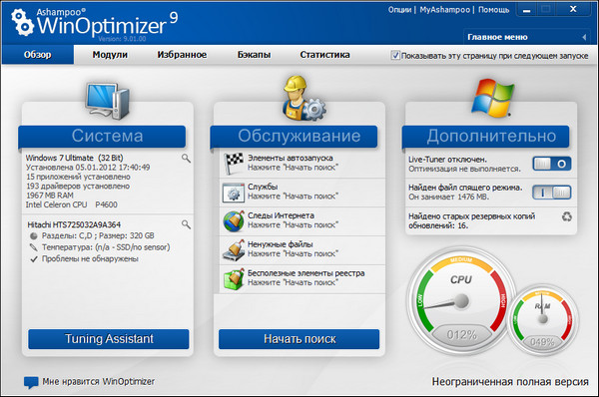Select the Бесполезные элементы реестра entry

(302, 279)
